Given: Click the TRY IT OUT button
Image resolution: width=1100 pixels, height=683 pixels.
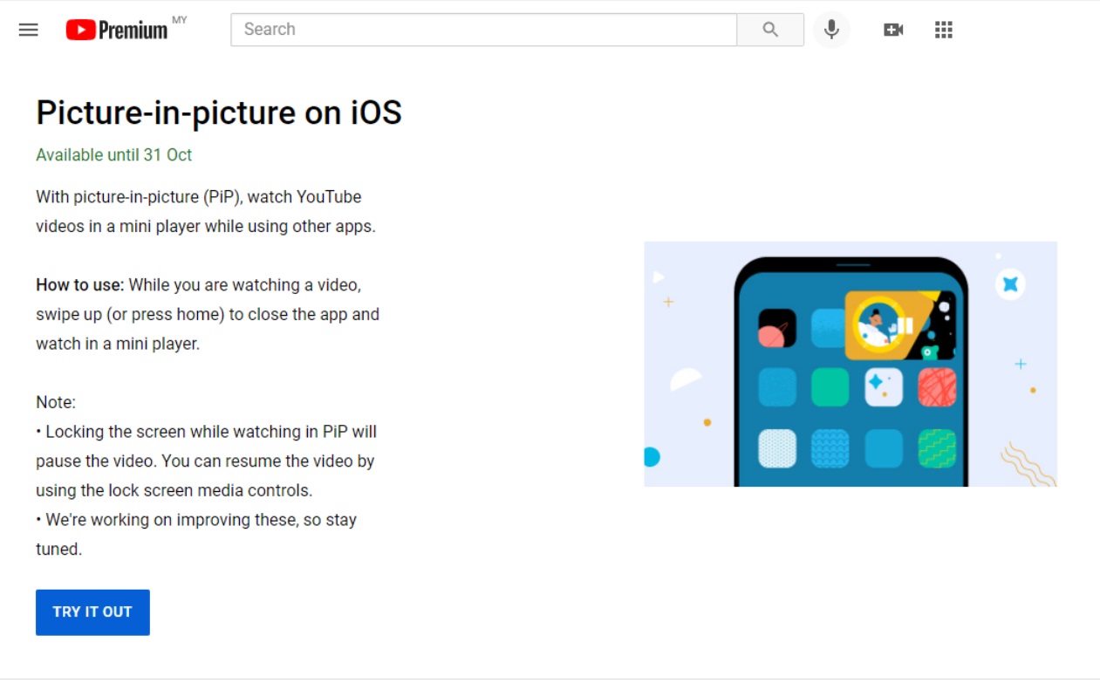Looking at the screenshot, I should pos(92,612).
